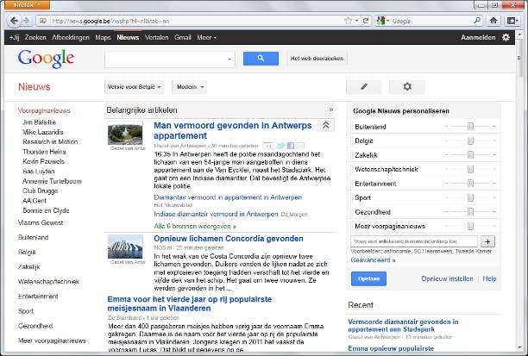This screenshot has height=356, width=528.
Task: Open Firefox application menu
Action: click(27, 4)
